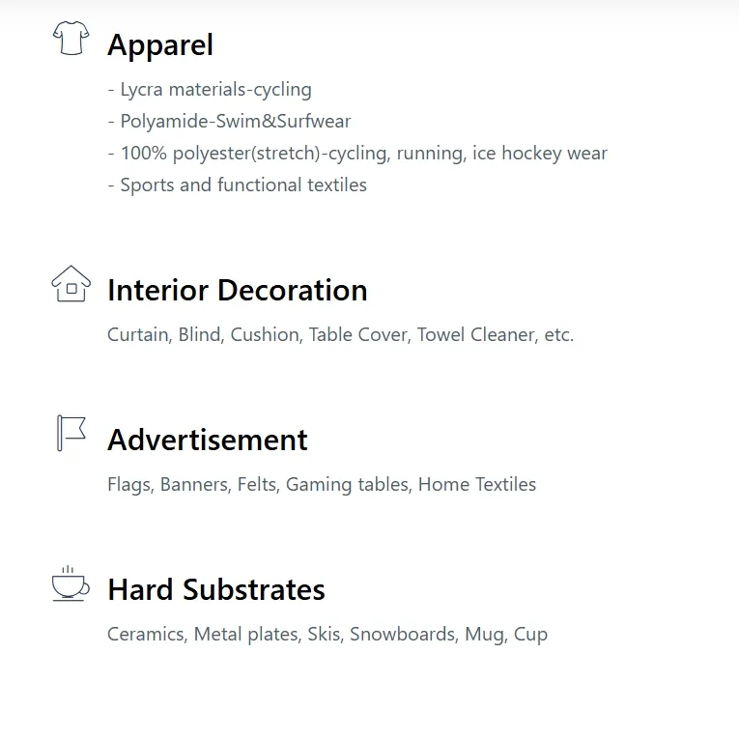Click the coffee cup icon beside Hard Substrates
The width and height of the screenshot is (739, 739).
[x=71, y=583]
